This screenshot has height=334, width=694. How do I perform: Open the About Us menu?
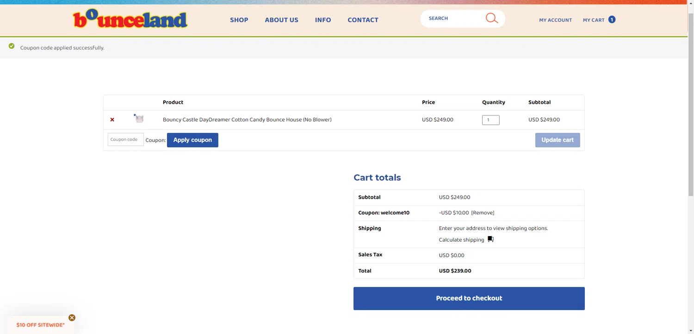click(281, 20)
